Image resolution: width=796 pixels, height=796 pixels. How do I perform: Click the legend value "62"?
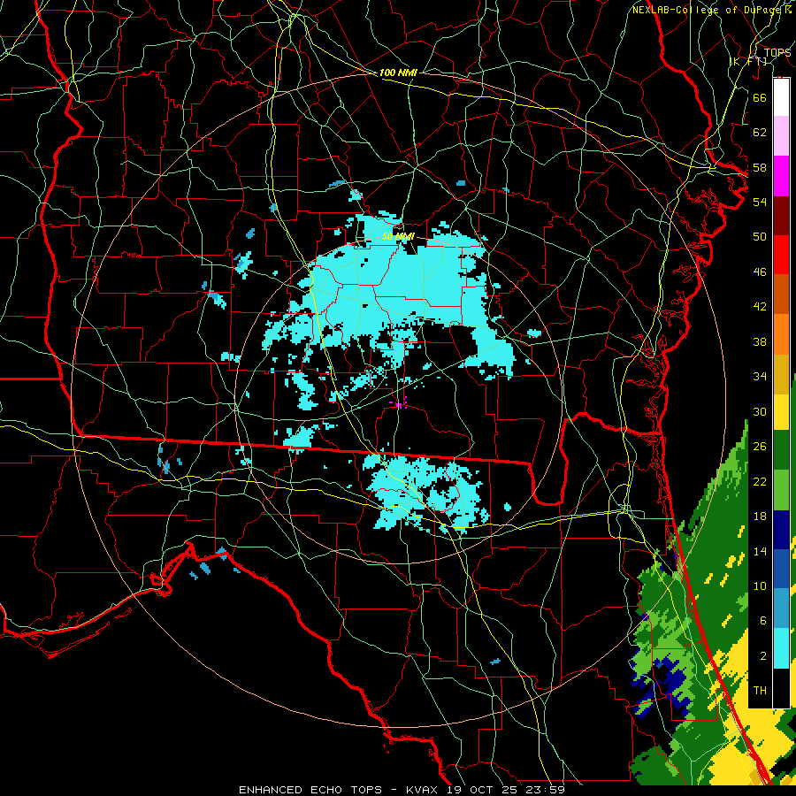pos(760,133)
